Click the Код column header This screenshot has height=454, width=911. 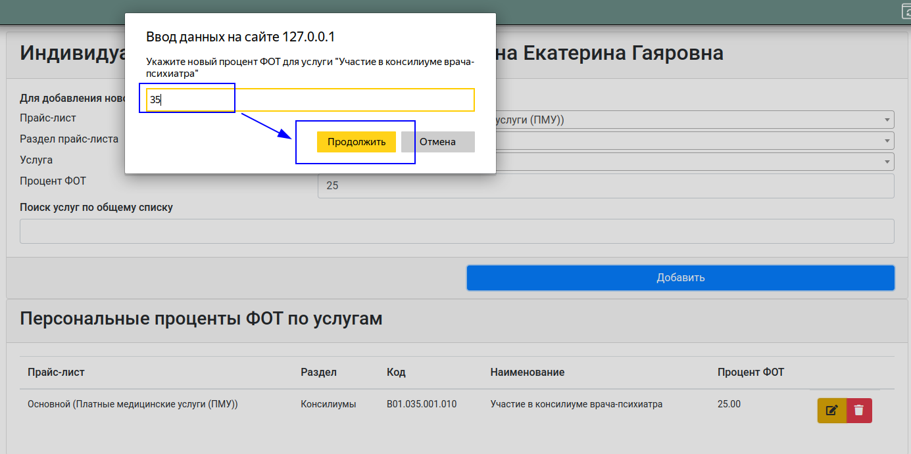(x=396, y=373)
